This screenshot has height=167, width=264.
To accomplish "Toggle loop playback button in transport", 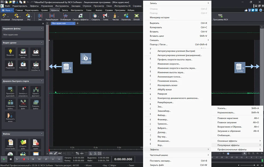I will point(46,159).
